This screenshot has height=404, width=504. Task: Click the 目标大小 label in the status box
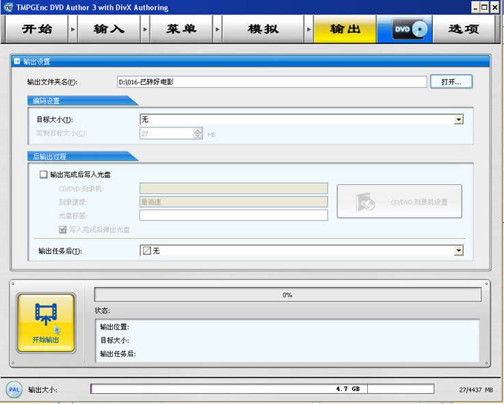tap(114, 340)
